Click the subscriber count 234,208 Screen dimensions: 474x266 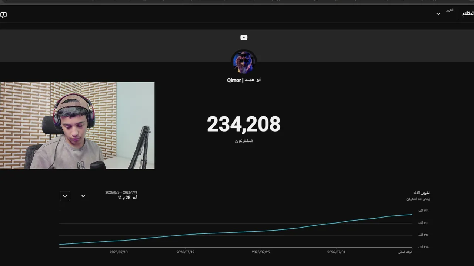click(x=244, y=124)
